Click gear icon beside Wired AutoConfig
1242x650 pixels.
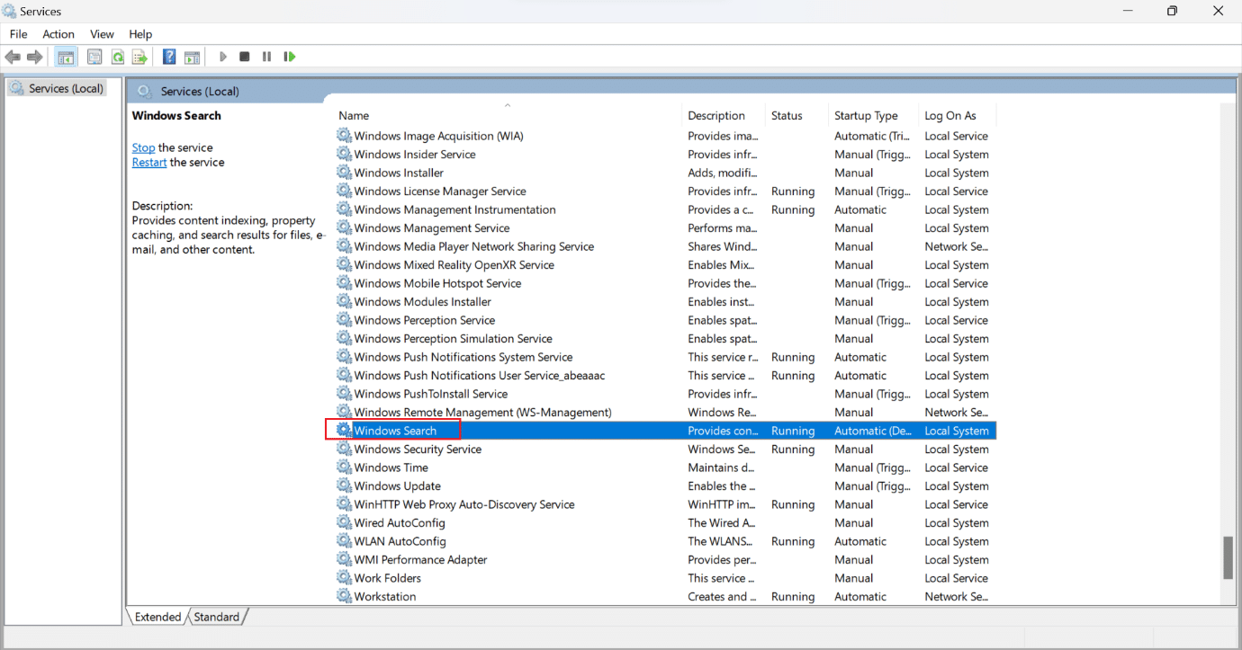(x=344, y=522)
